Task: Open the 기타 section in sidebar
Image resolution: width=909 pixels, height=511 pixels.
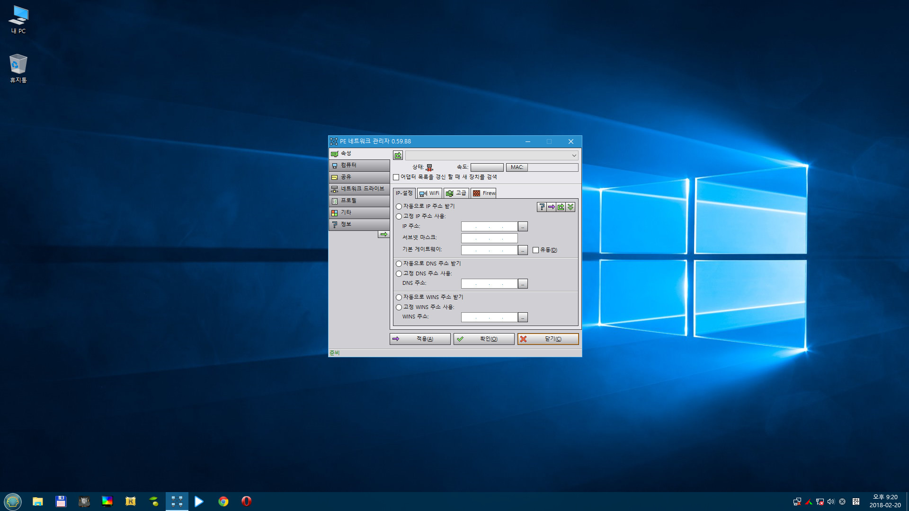Action: pos(359,213)
